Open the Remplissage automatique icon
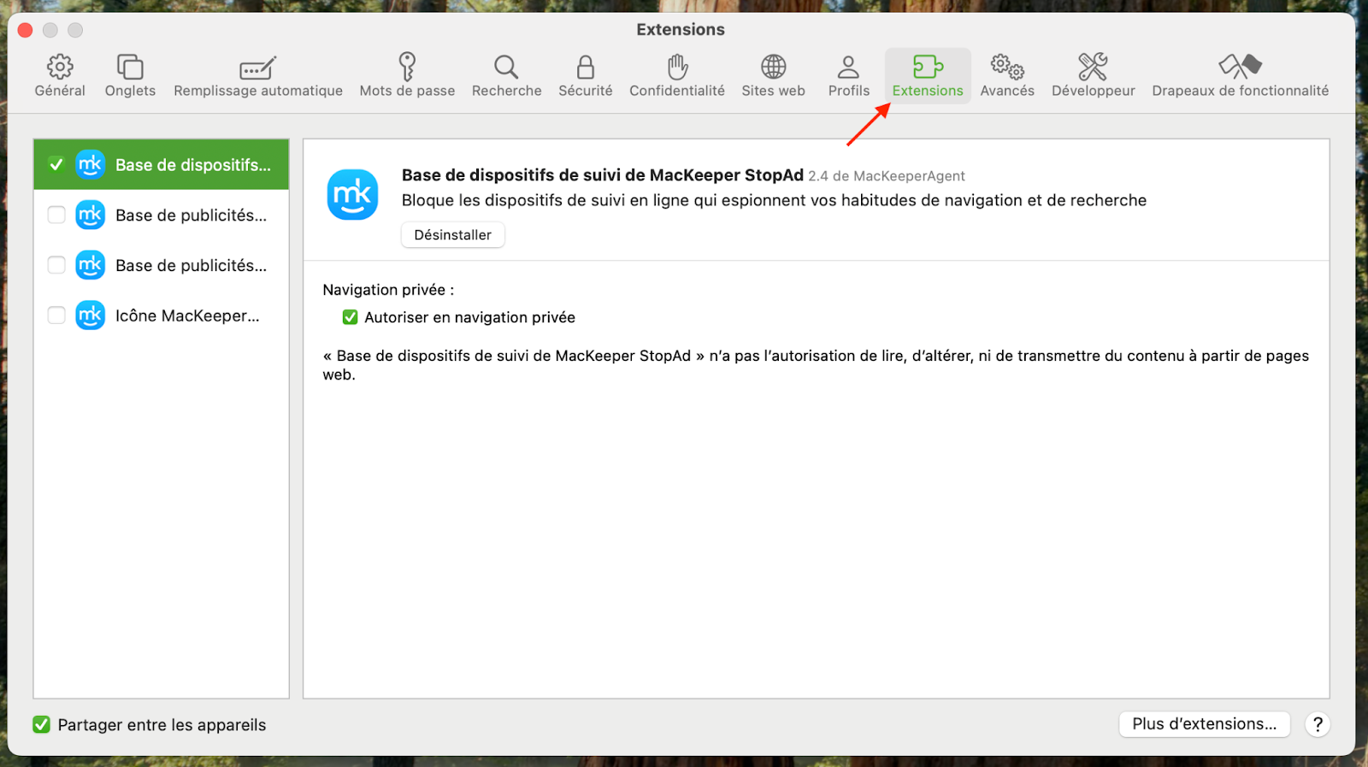The image size is (1368, 767). pyautogui.click(x=258, y=68)
